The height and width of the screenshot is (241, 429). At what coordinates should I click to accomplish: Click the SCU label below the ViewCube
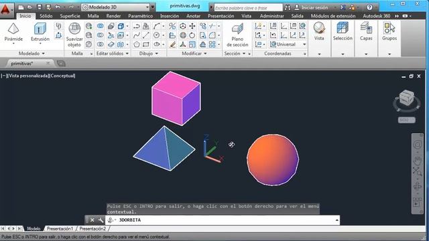pos(407,120)
